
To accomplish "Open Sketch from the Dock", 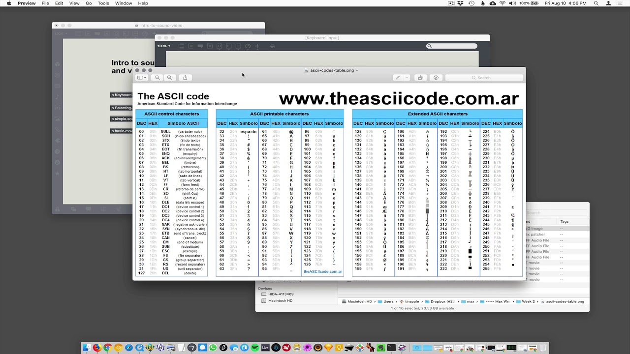I will (328, 348).
